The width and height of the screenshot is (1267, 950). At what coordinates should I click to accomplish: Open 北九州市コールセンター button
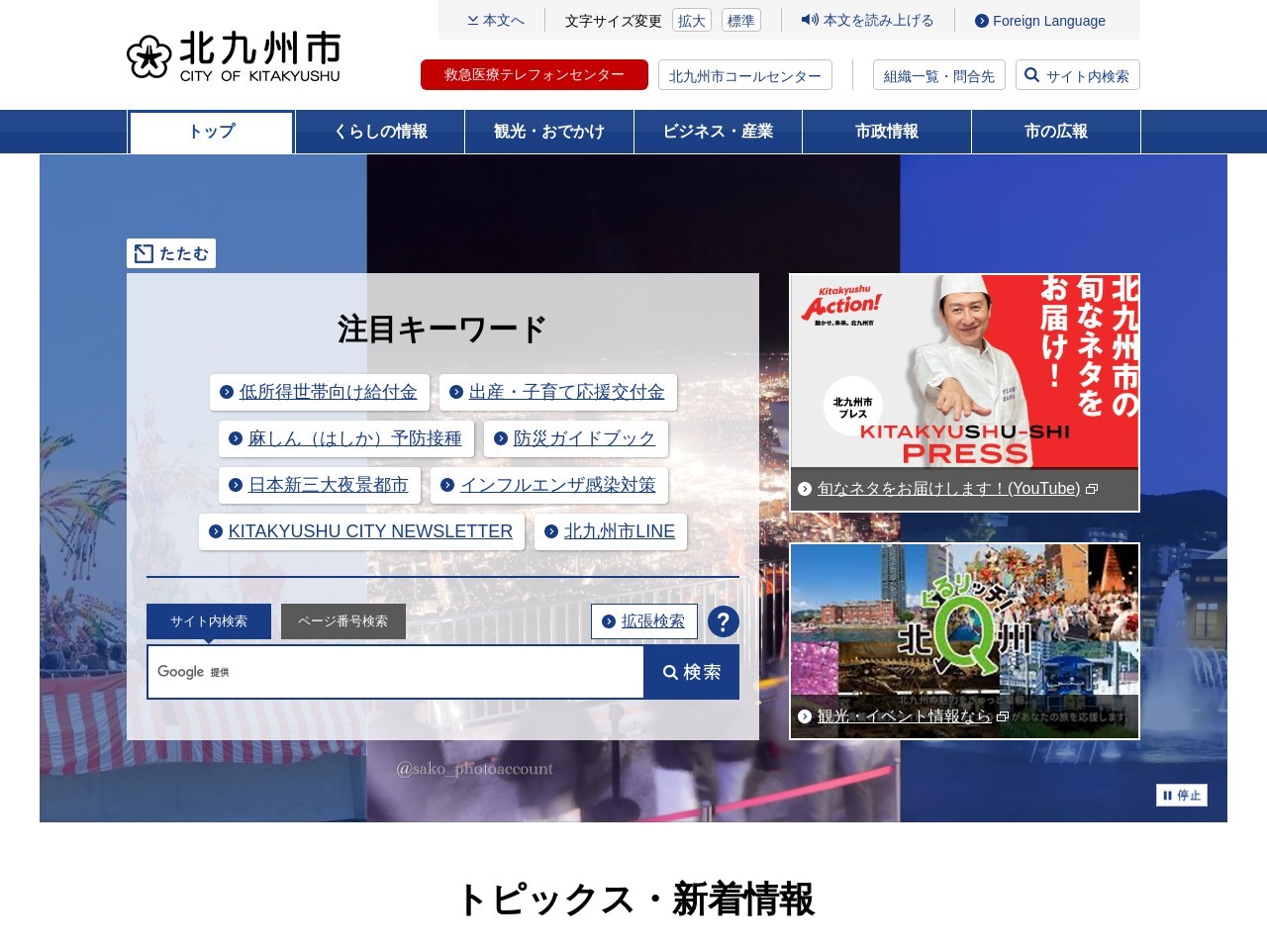[x=745, y=75]
